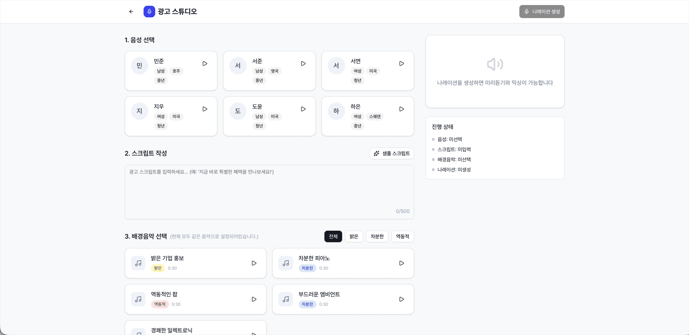Go back using the arrow at top left

point(131,11)
